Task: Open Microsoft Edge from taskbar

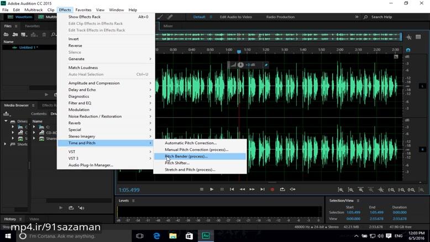Action: pos(156,236)
